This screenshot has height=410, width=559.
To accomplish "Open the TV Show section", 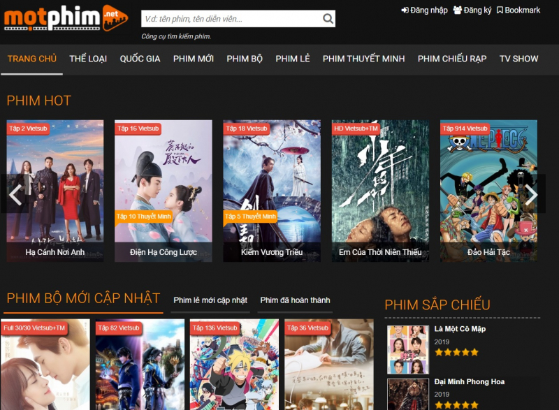I will pos(517,59).
